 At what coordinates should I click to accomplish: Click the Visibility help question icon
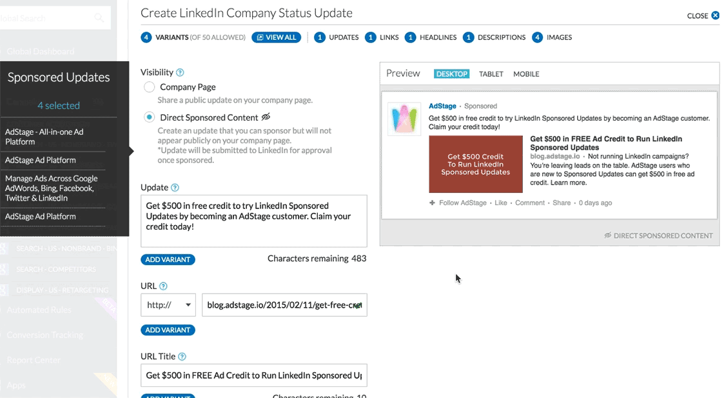coord(180,73)
